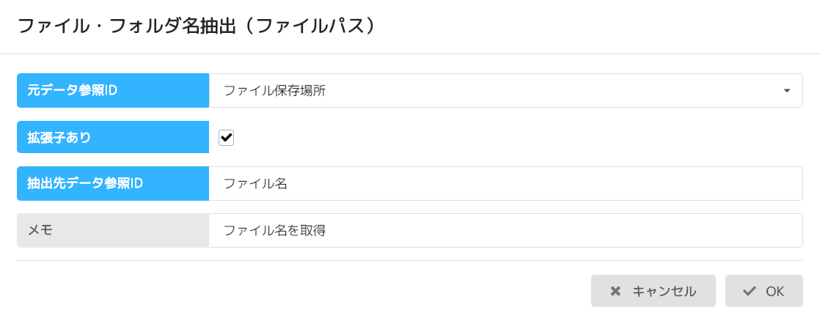
Task: Toggle the 拡張子あり checkbox
Action: coord(227,137)
